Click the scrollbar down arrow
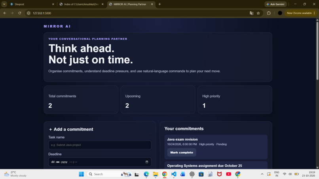 [x=317, y=168]
